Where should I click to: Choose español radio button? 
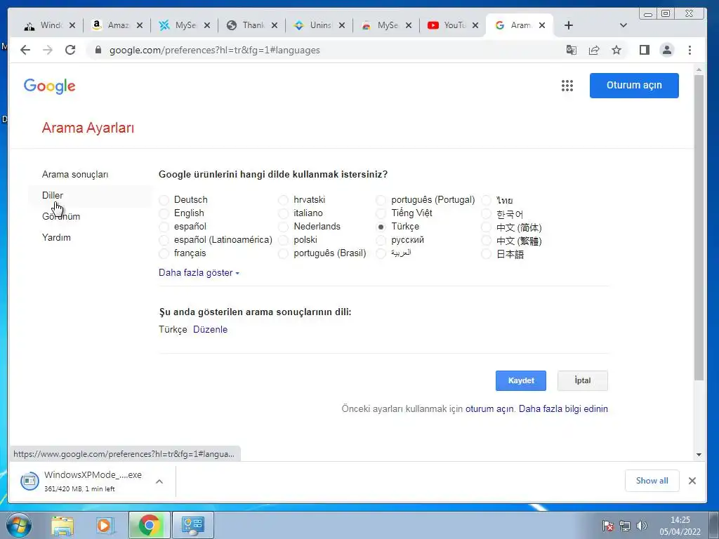[164, 227]
